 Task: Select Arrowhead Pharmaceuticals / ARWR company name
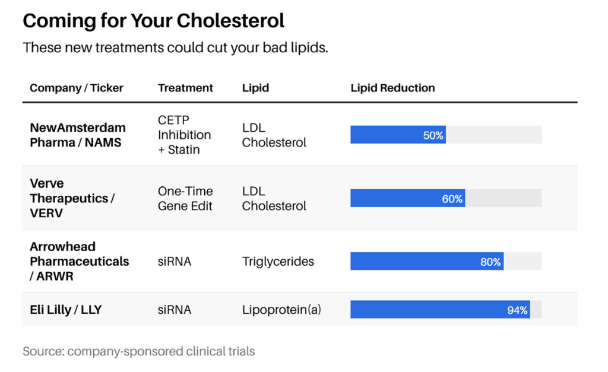click(x=79, y=261)
